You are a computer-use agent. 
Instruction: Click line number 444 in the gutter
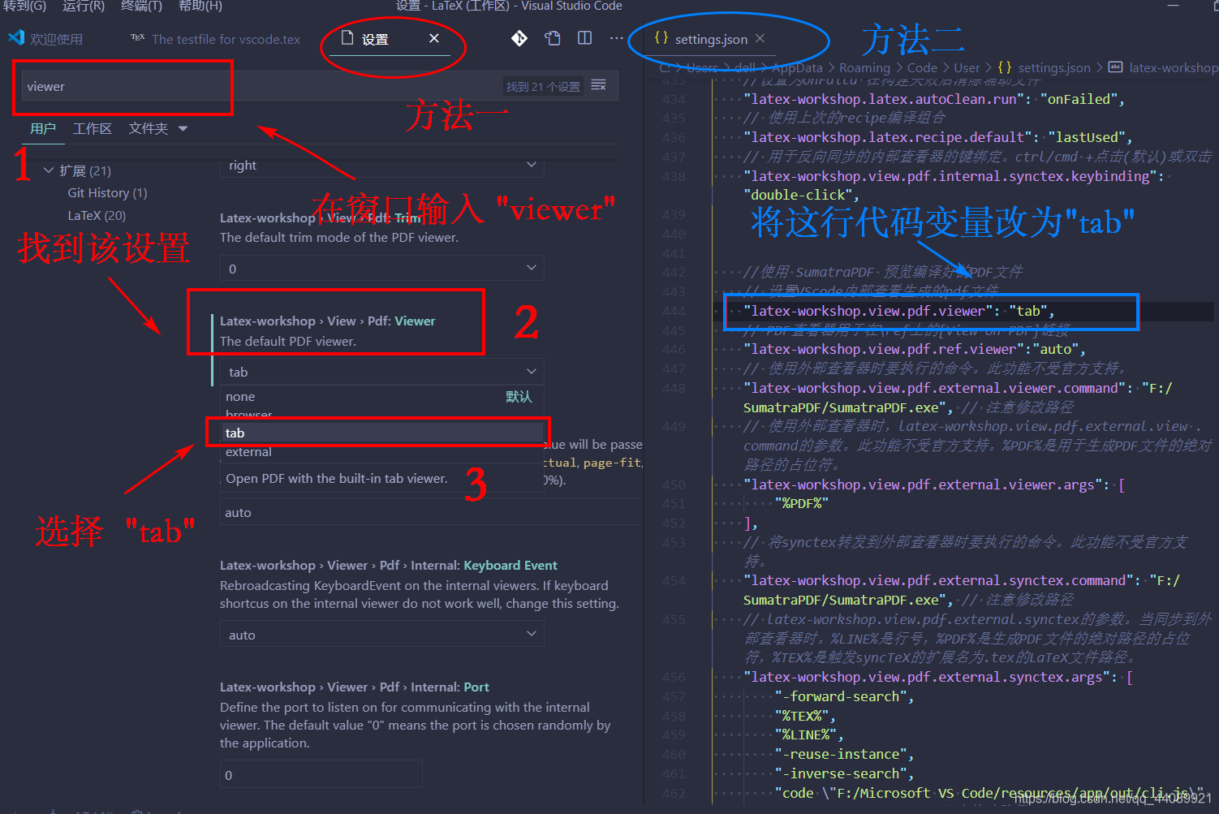pyautogui.click(x=674, y=311)
